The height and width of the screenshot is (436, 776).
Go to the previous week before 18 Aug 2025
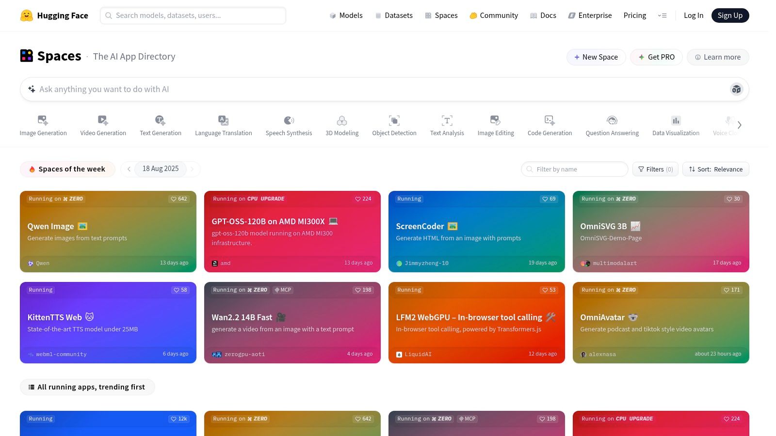point(129,169)
